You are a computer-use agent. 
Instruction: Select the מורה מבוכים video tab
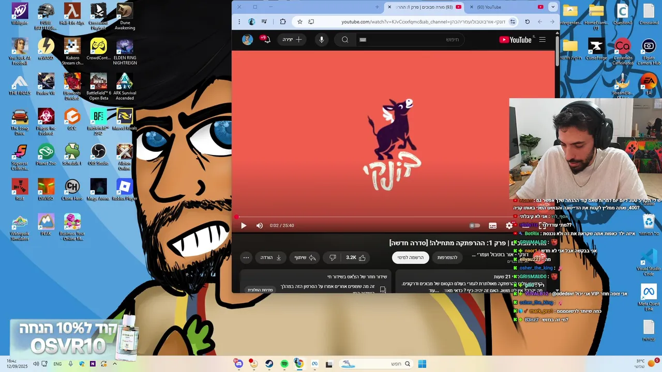425,7
